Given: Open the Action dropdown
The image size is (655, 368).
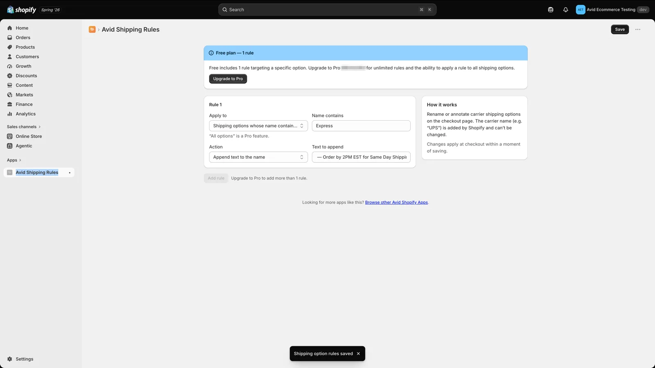Looking at the screenshot, I should (x=258, y=157).
